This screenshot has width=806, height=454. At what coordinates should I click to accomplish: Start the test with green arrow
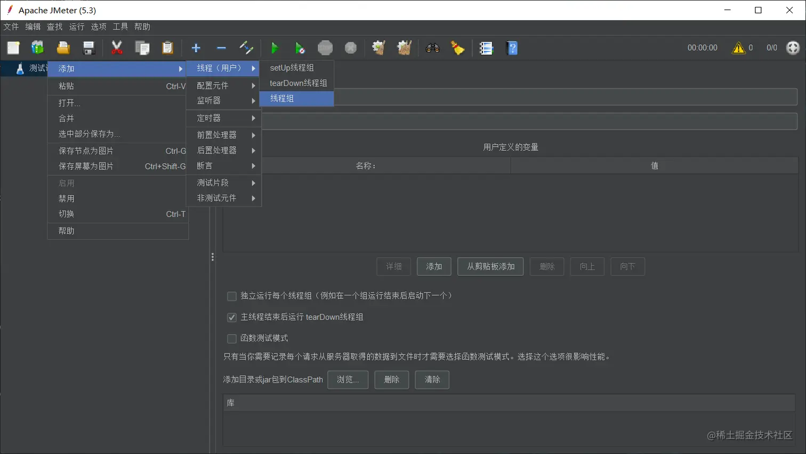click(x=275, y=48)
